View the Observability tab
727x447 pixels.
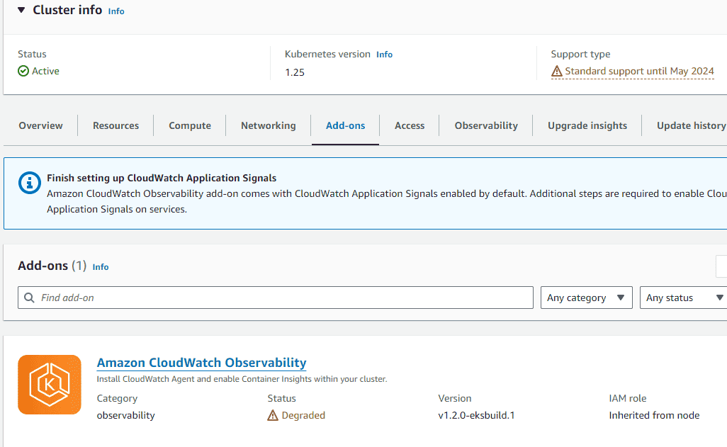[486, 125]
